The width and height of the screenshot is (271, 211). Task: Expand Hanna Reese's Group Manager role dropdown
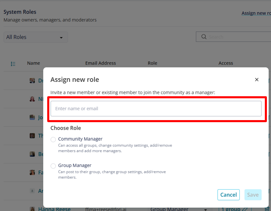tap(205, 209)
